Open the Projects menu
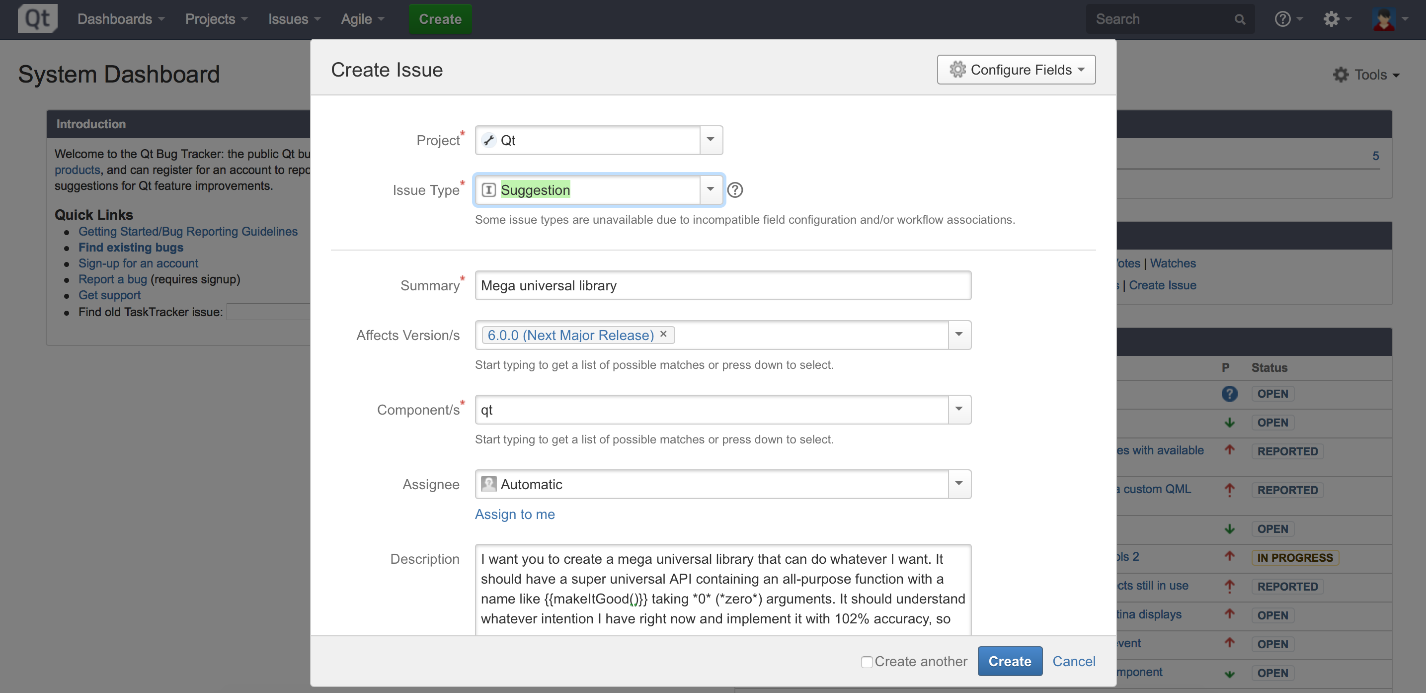The height and width of the screenshot is (693, 1426). [216, 19]
